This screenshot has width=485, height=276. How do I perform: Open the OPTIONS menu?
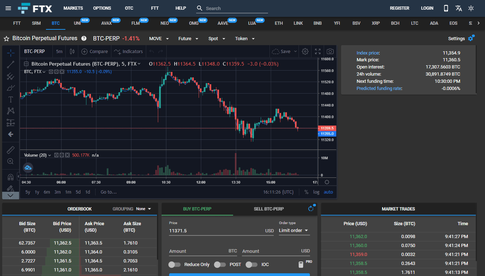(102, 8)
